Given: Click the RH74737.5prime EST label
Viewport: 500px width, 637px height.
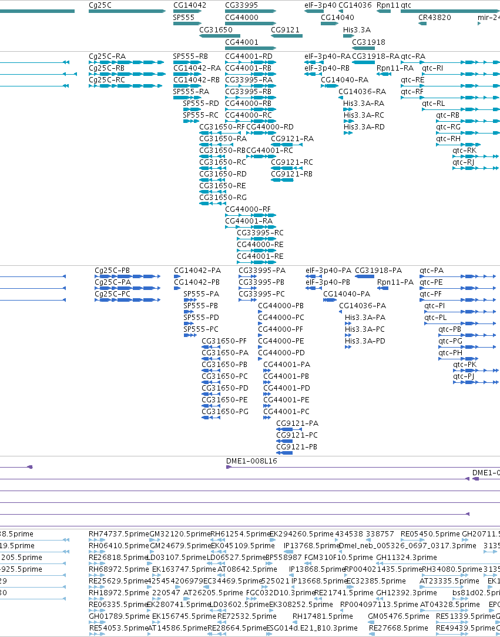Looking at the screenshot, I should point(119,534).
